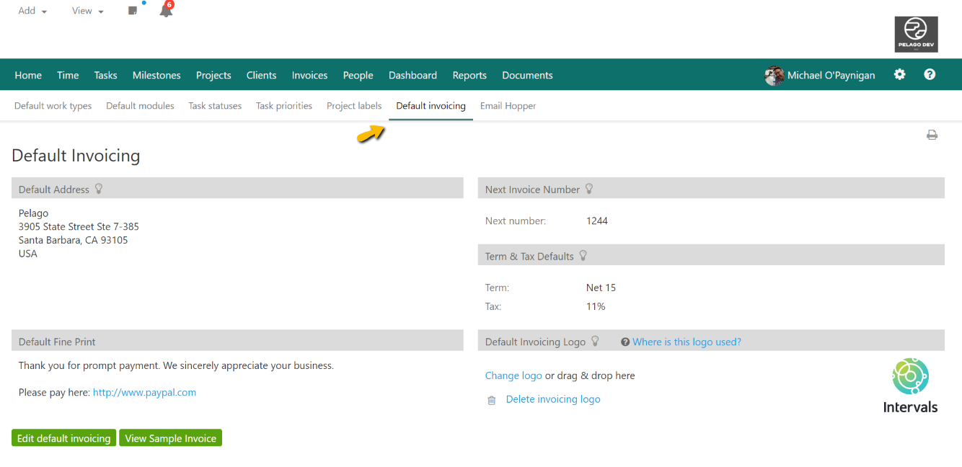The image size is (962, 467).
Task: Open the settings gear icon
Action: coord(899,74)
